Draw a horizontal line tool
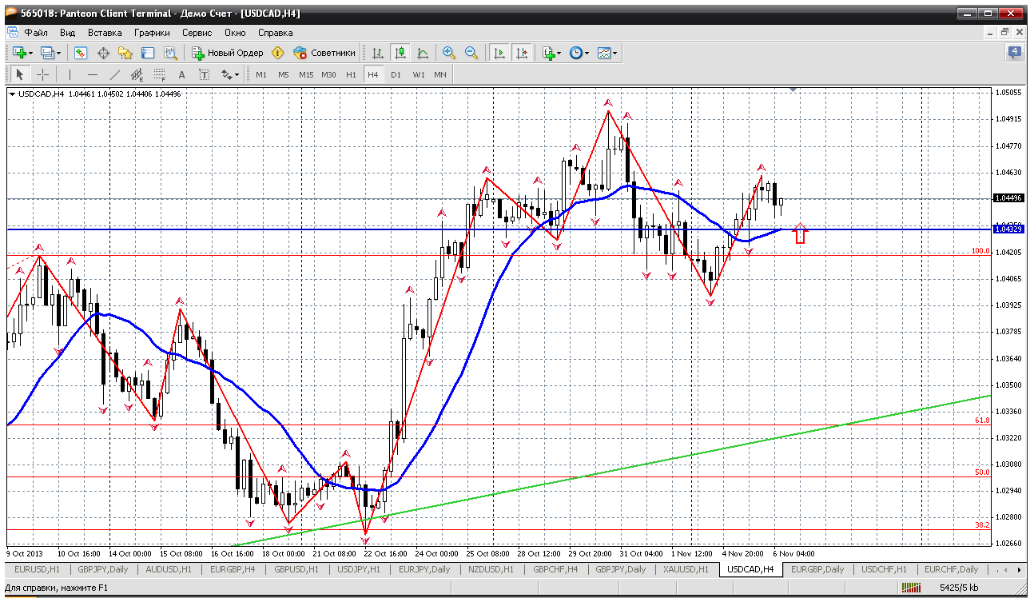1030x598 pixels. (93, 74)
